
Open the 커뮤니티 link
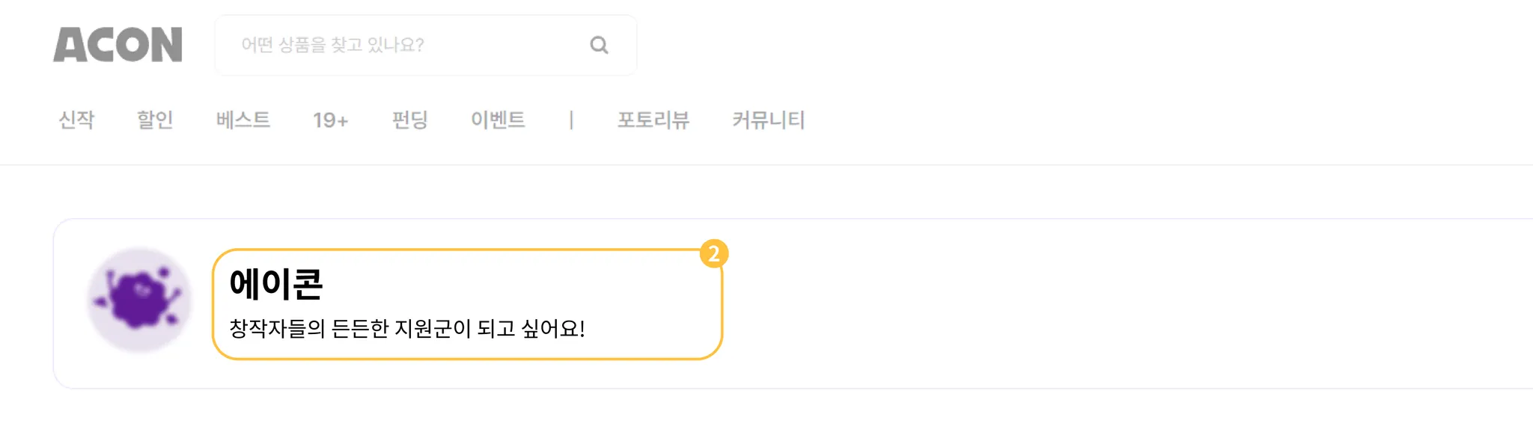(x=768, y=120)
